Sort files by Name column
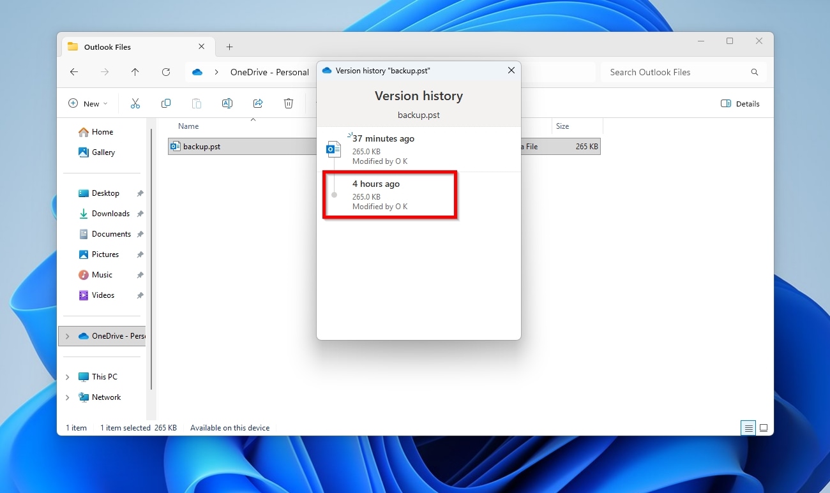This screenshot has height=493, width=830. [188, 126]
